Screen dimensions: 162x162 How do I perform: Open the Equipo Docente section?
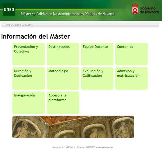point(97,54)
